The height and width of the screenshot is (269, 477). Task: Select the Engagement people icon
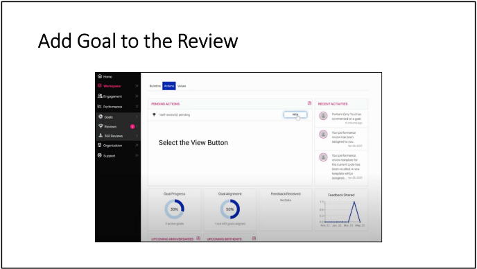click(100, 96)
